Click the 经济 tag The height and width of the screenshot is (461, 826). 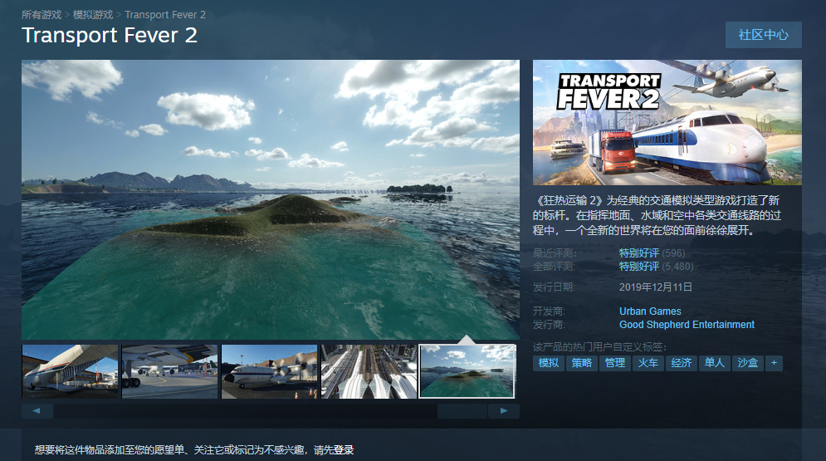(x=681, y=363)
